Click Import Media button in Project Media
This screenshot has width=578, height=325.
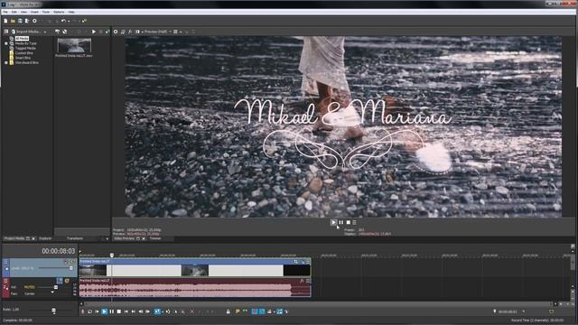[25, 32]
